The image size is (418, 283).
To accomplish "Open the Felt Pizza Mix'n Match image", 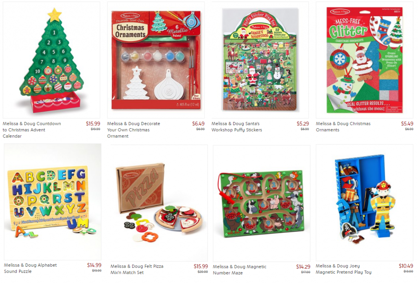I will [159, 203].
